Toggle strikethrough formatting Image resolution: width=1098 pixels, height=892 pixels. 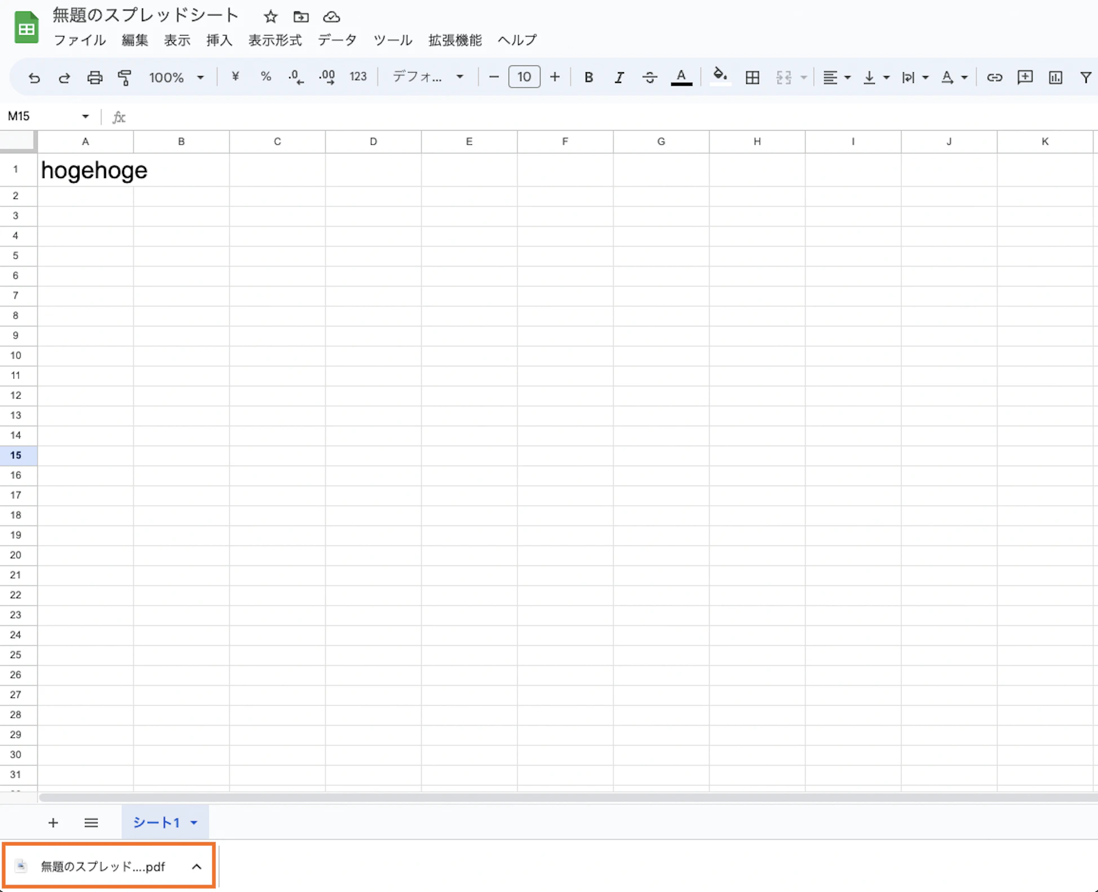pos(649,77)
